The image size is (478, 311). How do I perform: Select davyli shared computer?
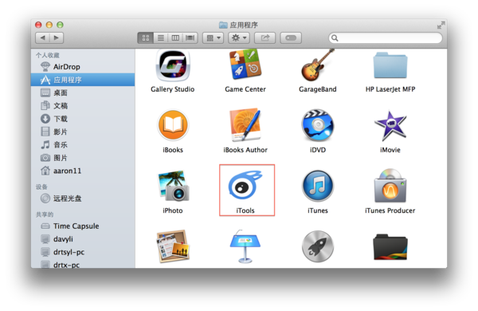[83, 239]
